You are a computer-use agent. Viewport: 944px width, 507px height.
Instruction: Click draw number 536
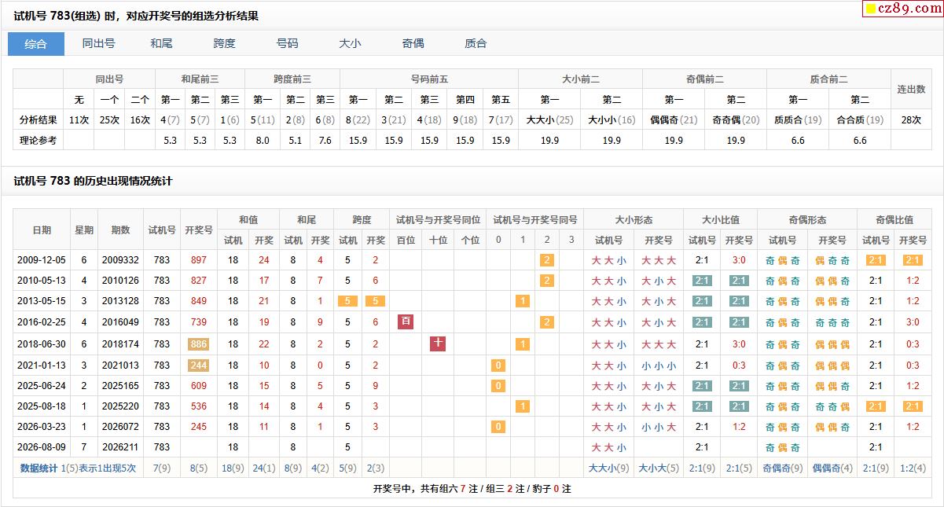point(199,406)
